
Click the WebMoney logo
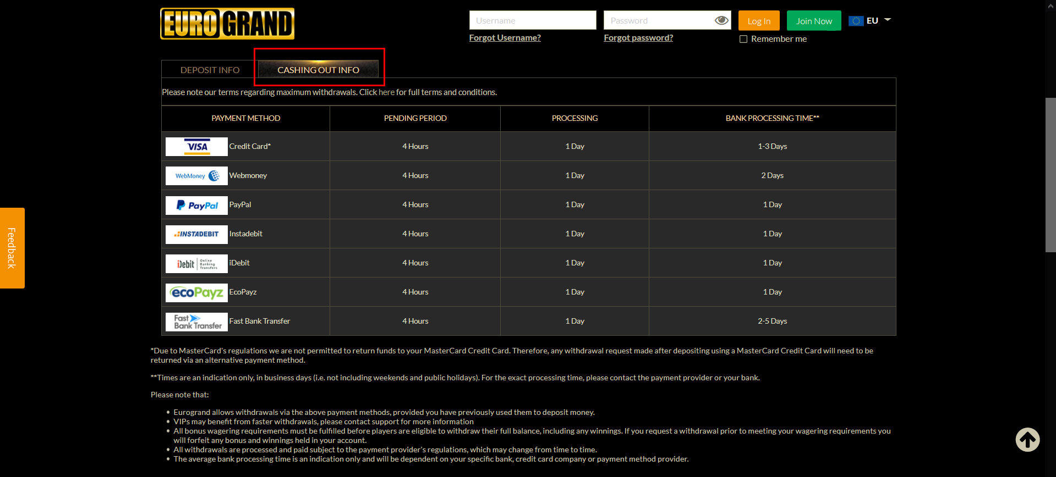(196, 176)
